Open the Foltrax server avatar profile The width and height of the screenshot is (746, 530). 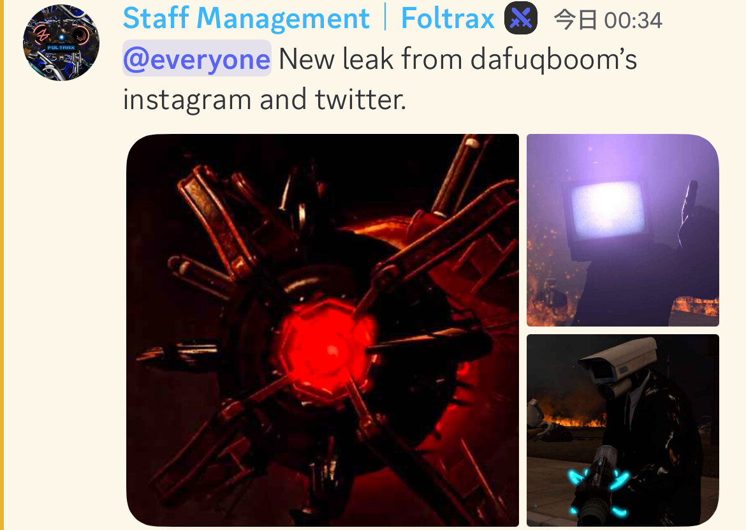coord(61,43)
